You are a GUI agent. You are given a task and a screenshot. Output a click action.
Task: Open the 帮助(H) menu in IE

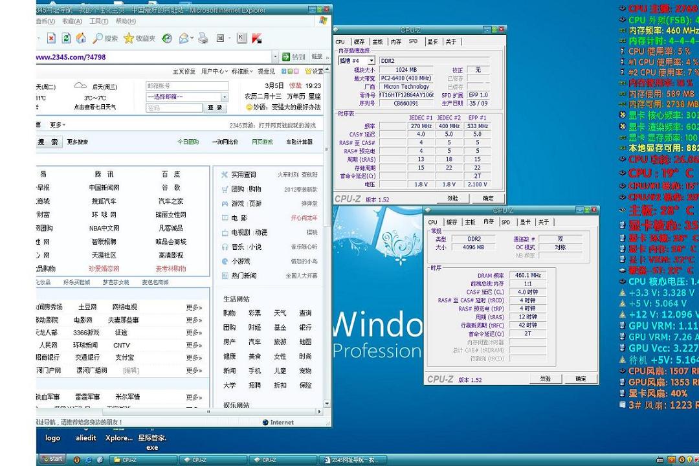pos(126,21)
